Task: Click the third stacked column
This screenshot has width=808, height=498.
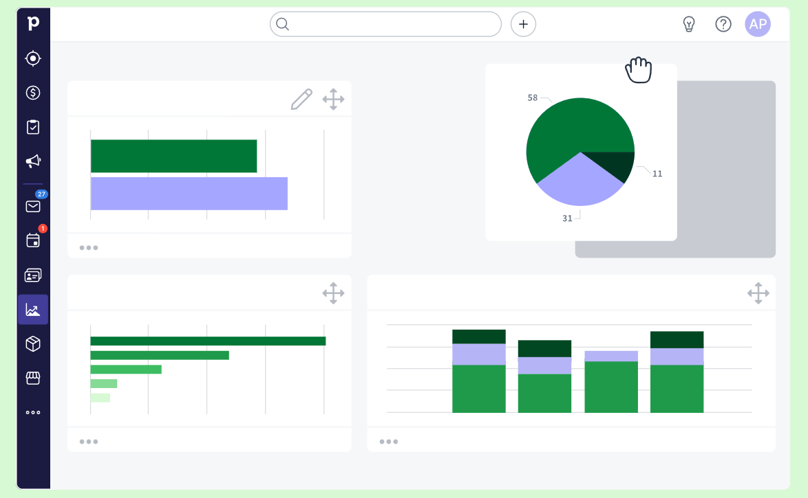Action: coord(611,382)
